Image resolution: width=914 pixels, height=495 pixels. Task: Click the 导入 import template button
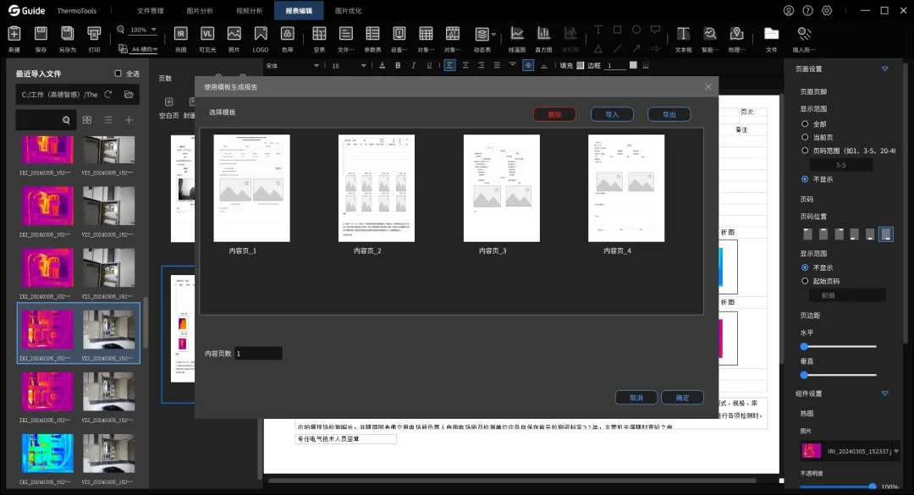click(x=612, y=114)
